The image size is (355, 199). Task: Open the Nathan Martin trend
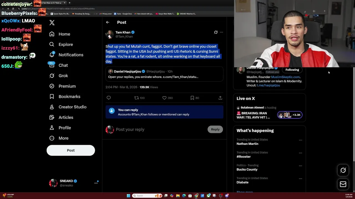247,144
